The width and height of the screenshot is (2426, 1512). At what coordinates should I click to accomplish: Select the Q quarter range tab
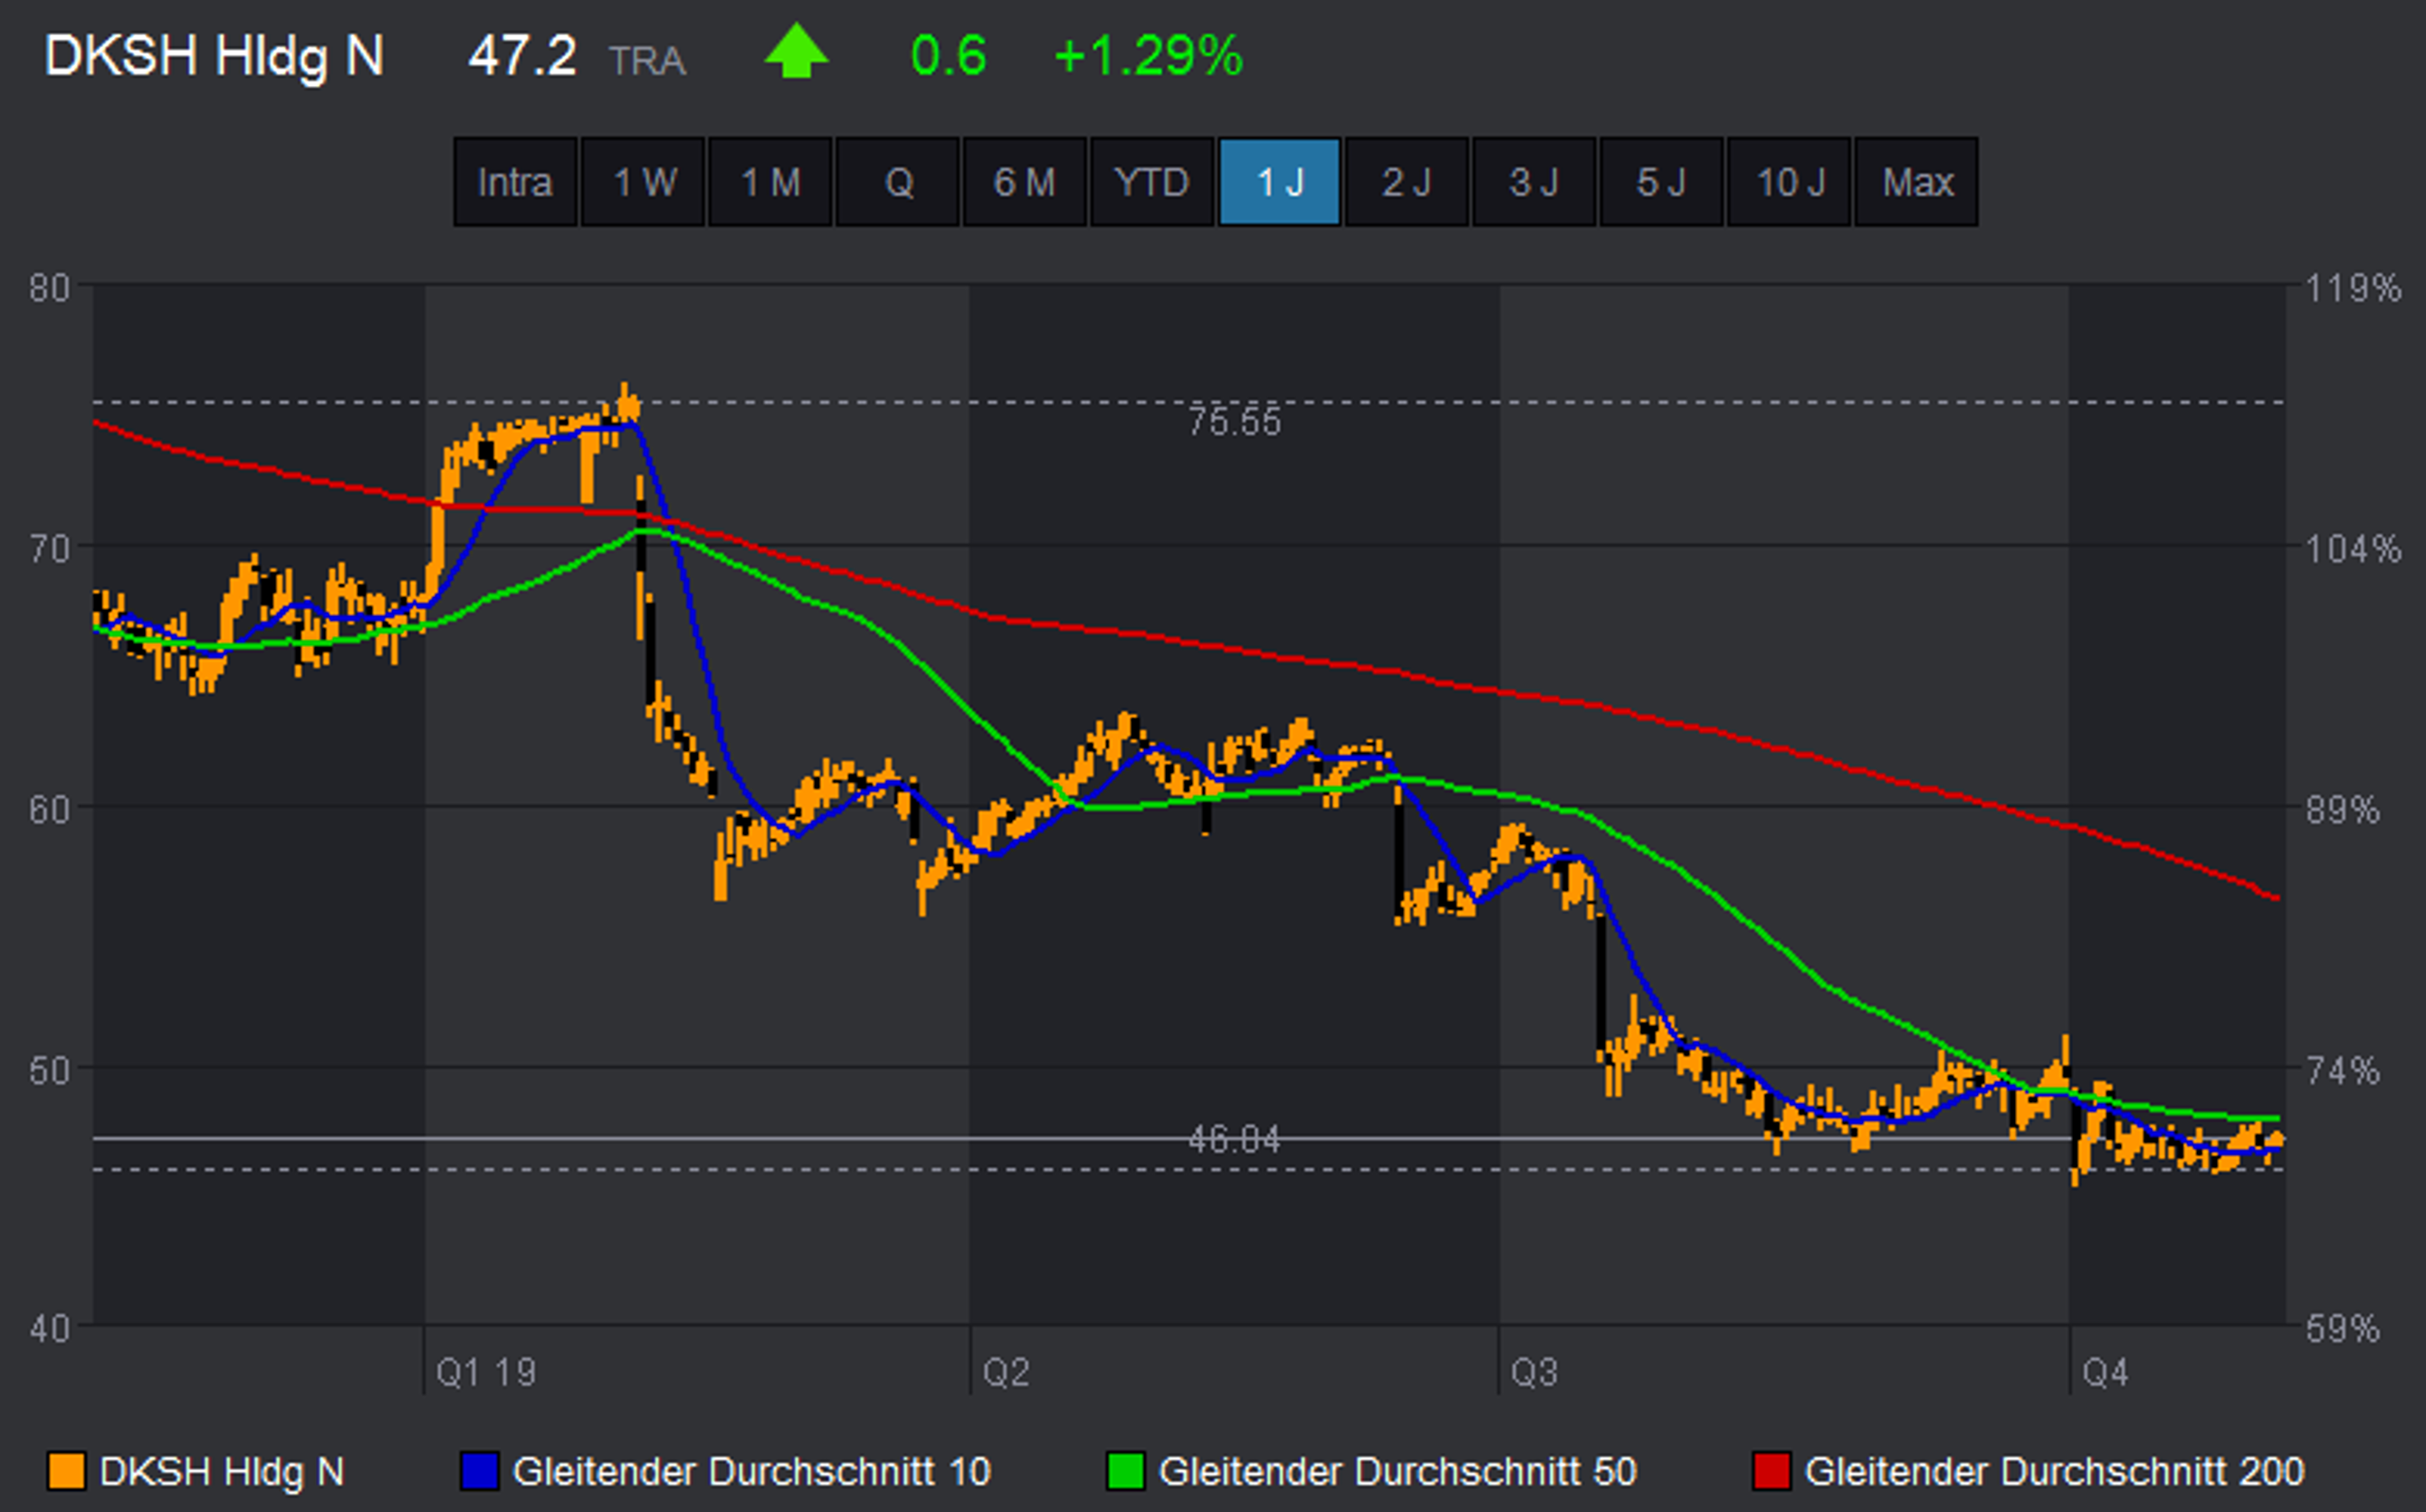tap(897, 182)
